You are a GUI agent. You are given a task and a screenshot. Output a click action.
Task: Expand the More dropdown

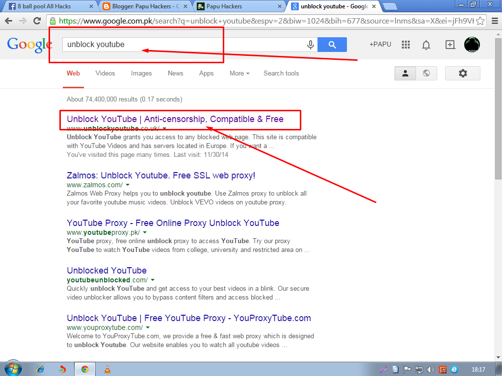tap(239, 73)
